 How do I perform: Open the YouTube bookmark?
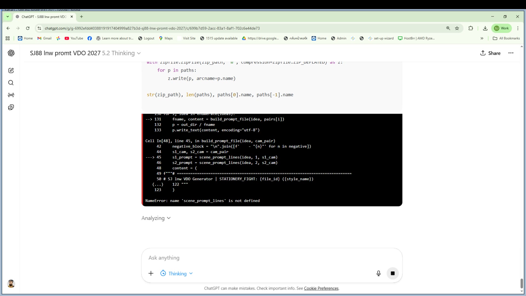[74, 38]
